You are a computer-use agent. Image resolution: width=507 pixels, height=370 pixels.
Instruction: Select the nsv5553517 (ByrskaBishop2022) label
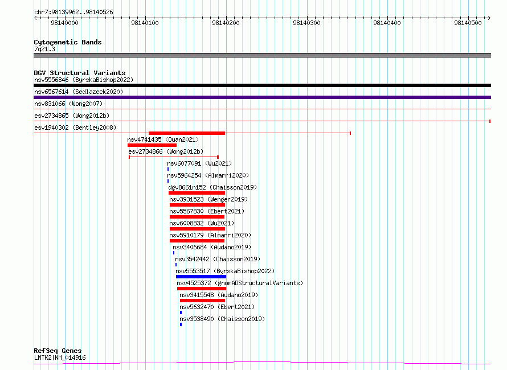(x=225, y=271)
